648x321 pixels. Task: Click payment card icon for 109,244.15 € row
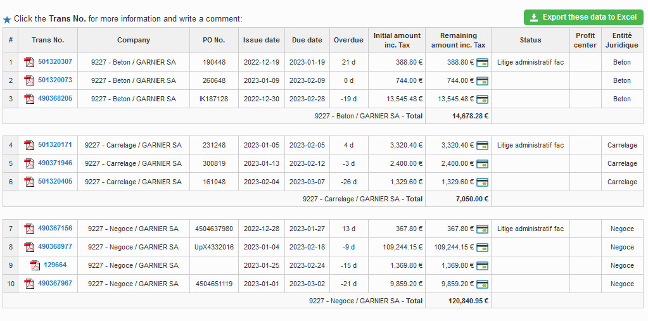pos(482,247)
